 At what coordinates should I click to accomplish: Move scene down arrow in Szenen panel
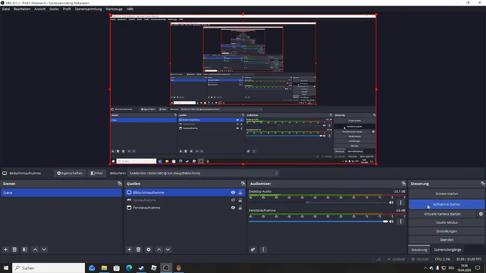click(x=44, y=249)
